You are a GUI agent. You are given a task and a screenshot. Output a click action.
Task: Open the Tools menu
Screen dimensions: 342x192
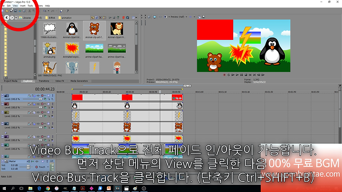[x=30, y=6]
